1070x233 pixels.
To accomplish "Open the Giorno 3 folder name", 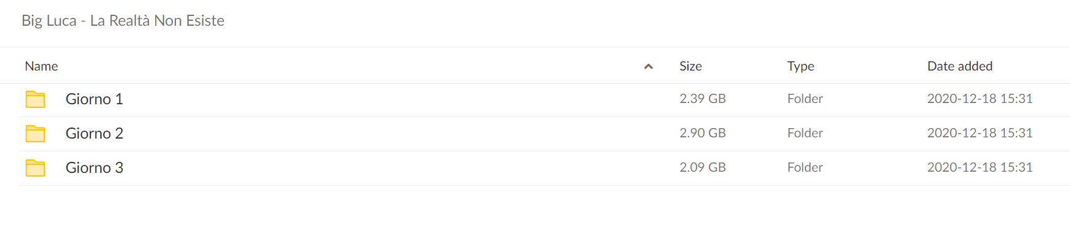I will pos(94,168).
